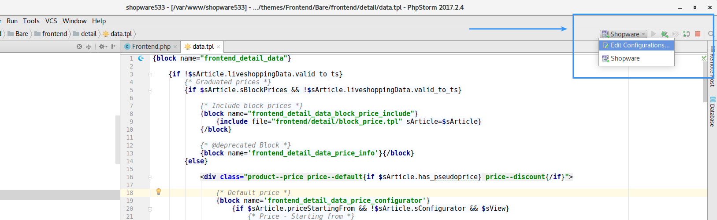Click Scroll from Source crosshair icon

[79, 47]
